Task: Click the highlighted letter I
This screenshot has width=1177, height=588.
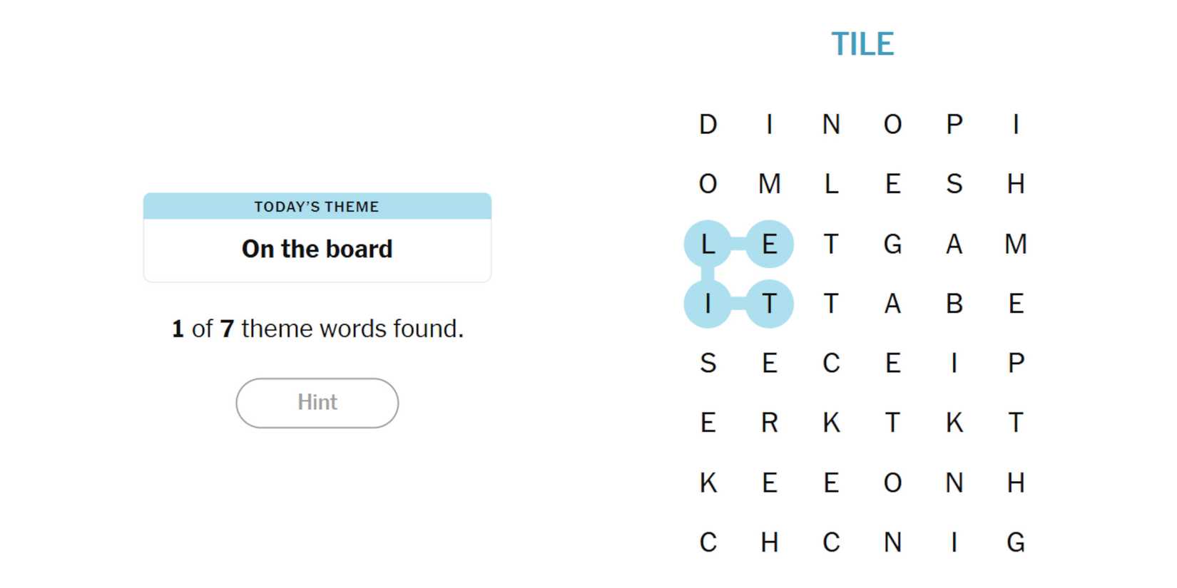Action: 708,304
